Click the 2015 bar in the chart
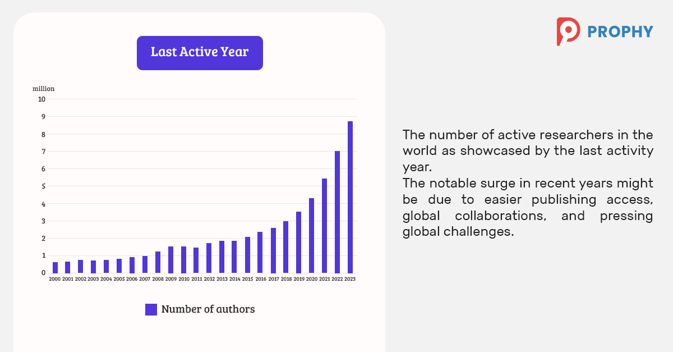 coord(247,255)
